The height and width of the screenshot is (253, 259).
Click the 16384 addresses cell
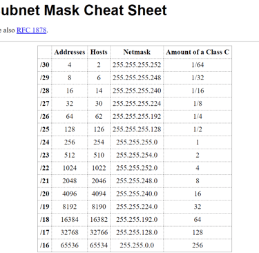click(70, 220)
